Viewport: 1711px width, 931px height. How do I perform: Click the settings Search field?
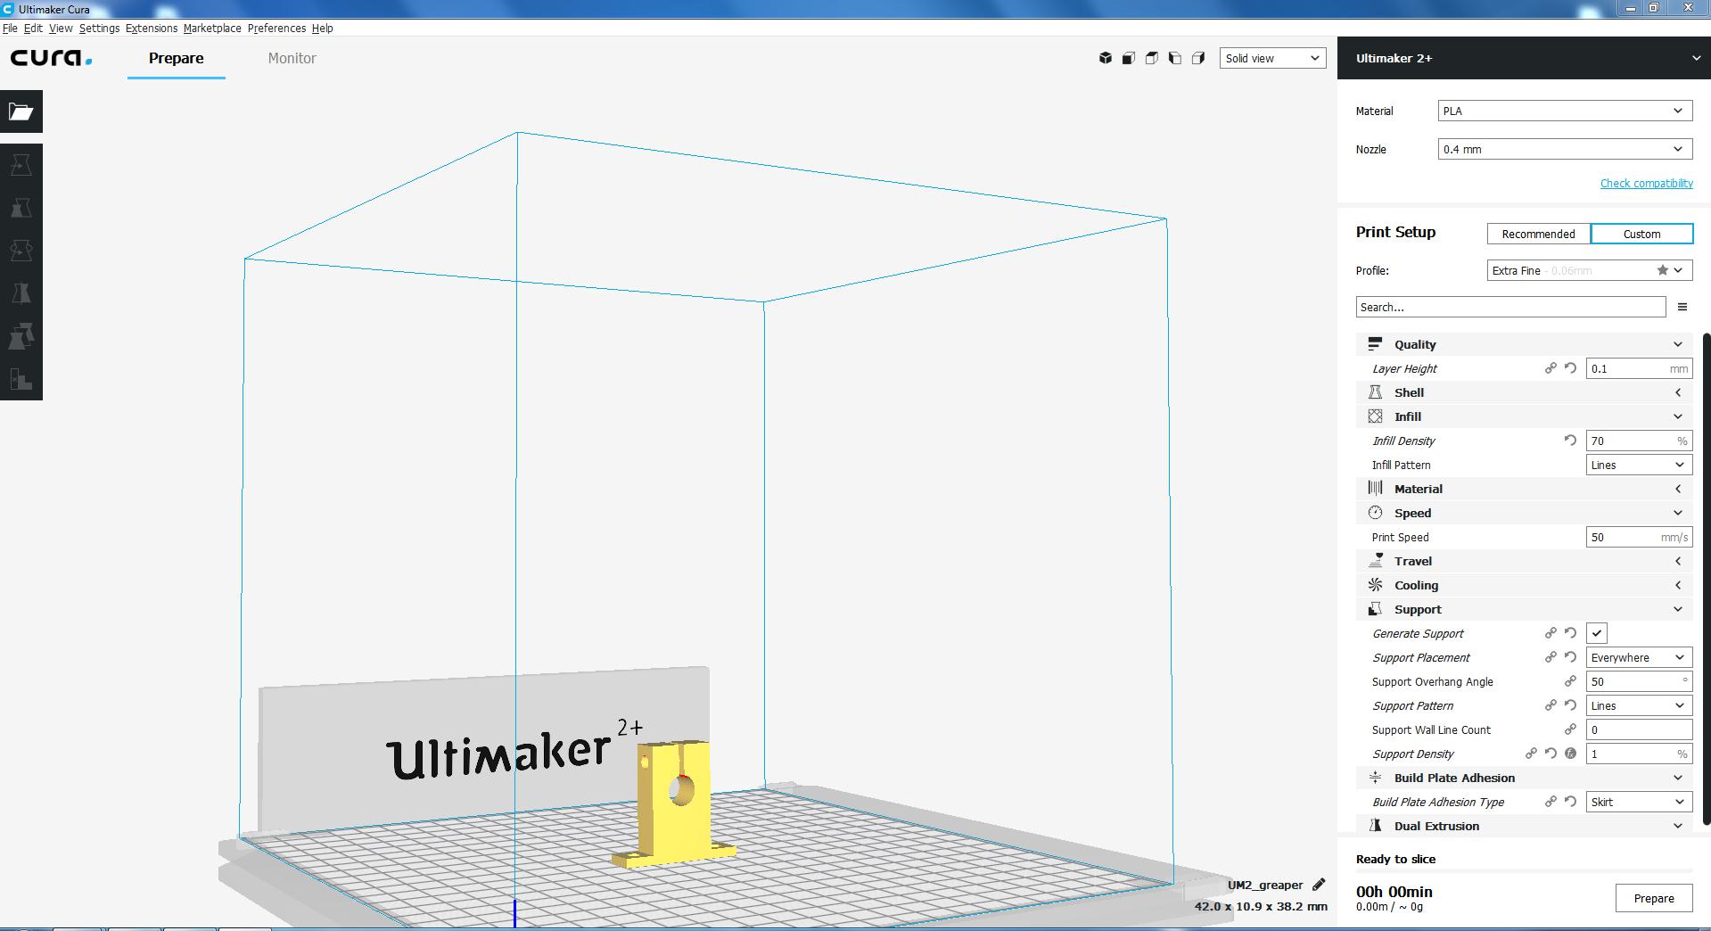(x=1510, y=307)
